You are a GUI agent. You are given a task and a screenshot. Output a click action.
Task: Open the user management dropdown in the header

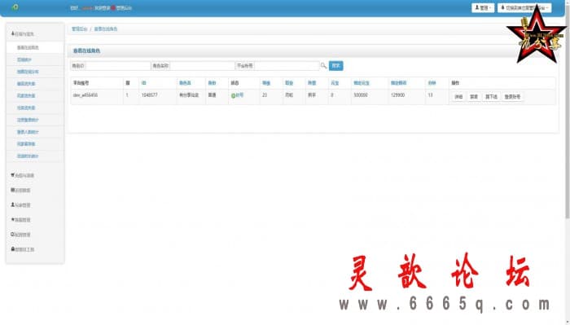click(x=483, y=7)
